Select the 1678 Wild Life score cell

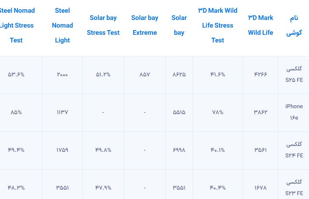(261, 188)
